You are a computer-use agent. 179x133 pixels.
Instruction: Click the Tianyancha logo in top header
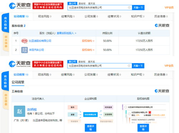(x=20, y=6)
